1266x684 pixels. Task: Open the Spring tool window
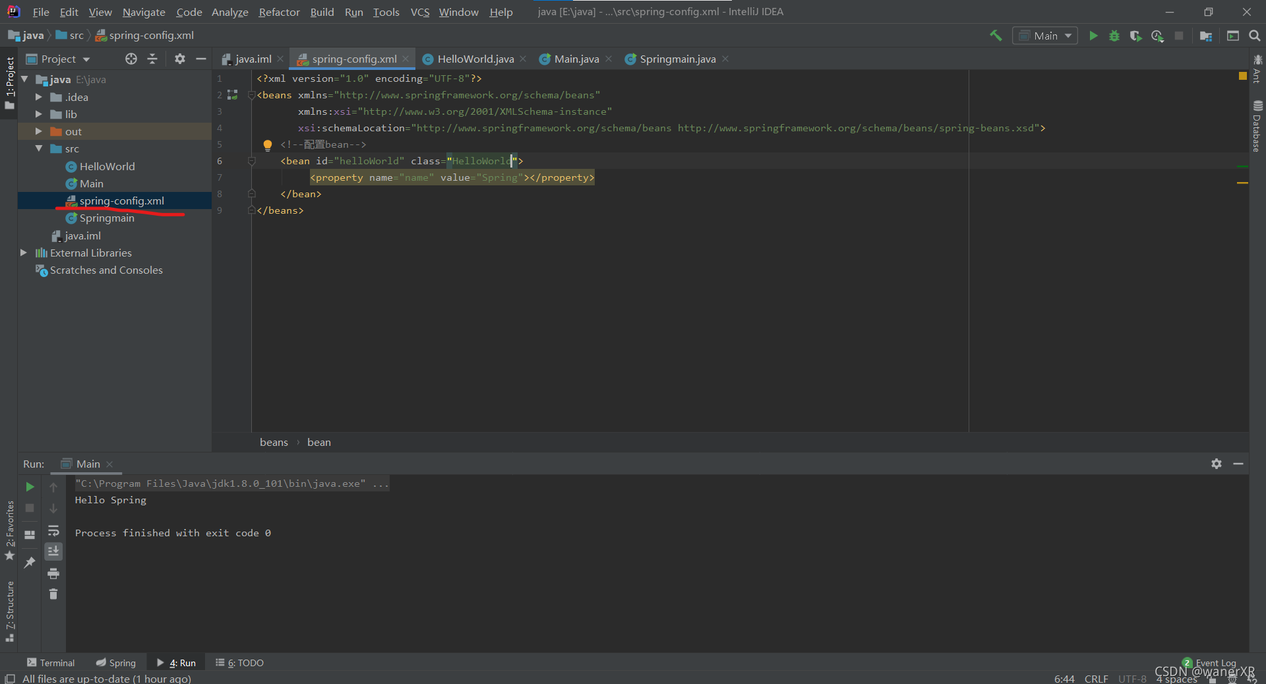[115, 663]
